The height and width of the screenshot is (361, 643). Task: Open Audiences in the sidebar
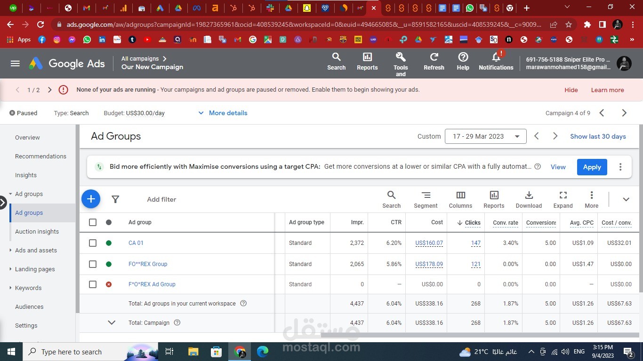point(29,306)
